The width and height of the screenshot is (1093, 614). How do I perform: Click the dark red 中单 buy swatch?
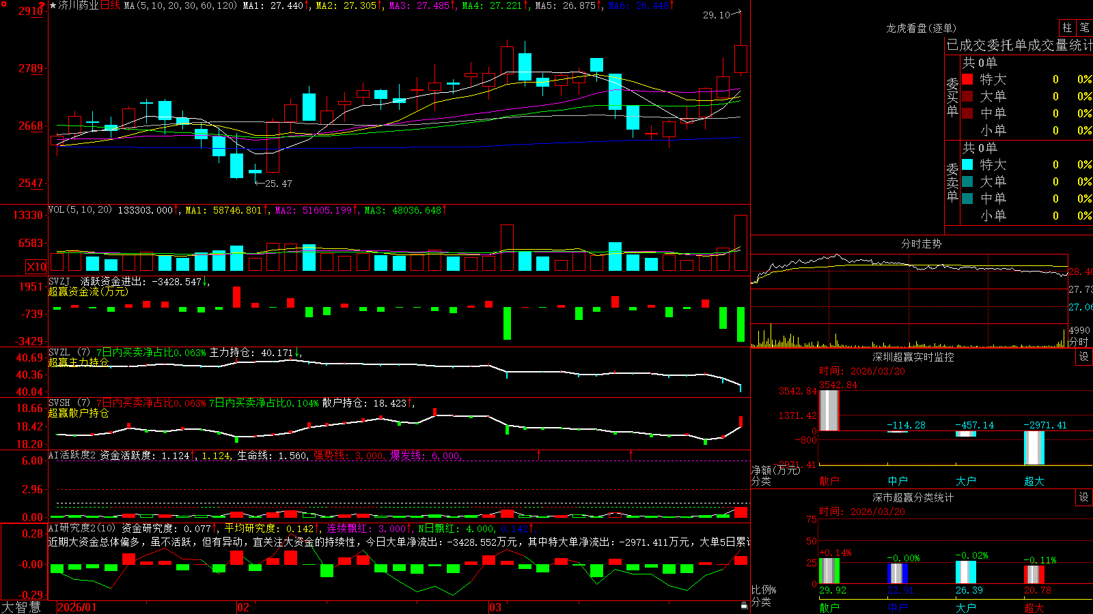pos(967,113)
